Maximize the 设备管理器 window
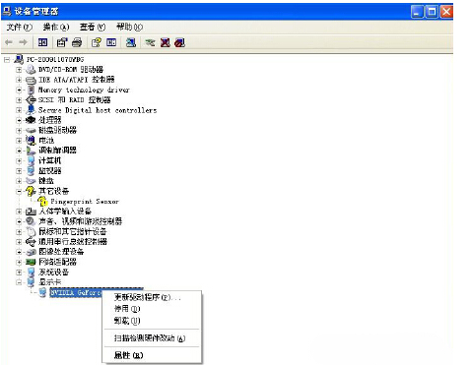Viewport: 470px width, 365px height. point(432,12)
